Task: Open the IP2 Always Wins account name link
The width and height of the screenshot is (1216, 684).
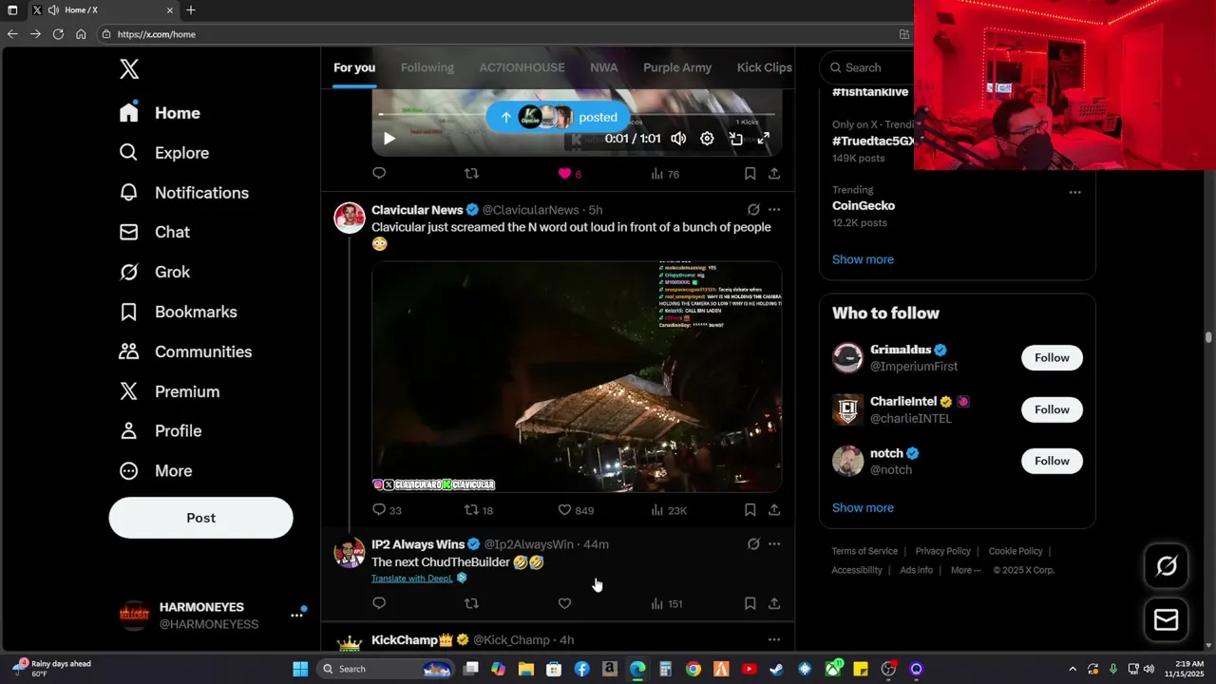Action: (x=418, y=544)
